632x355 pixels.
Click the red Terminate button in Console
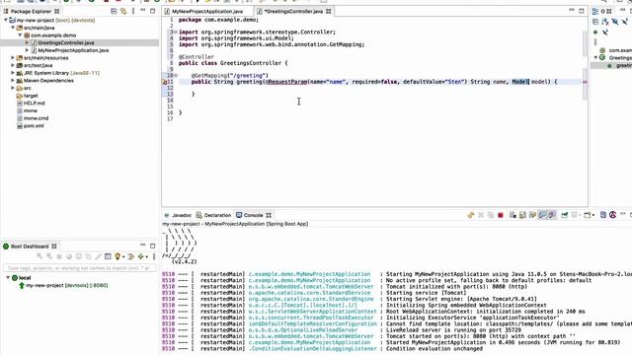point(501,215)
